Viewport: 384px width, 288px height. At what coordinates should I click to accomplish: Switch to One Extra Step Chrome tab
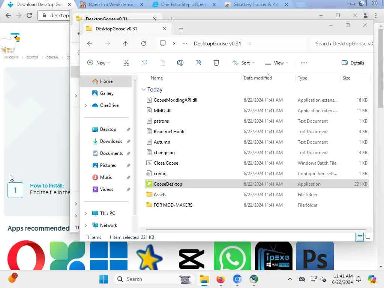pyautogui.click(x=184, y=4)
